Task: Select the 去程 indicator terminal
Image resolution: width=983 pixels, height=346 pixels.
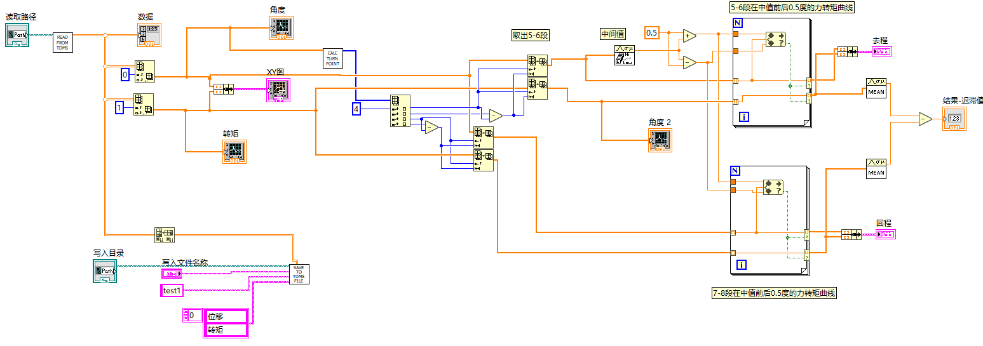Action: 881,51
